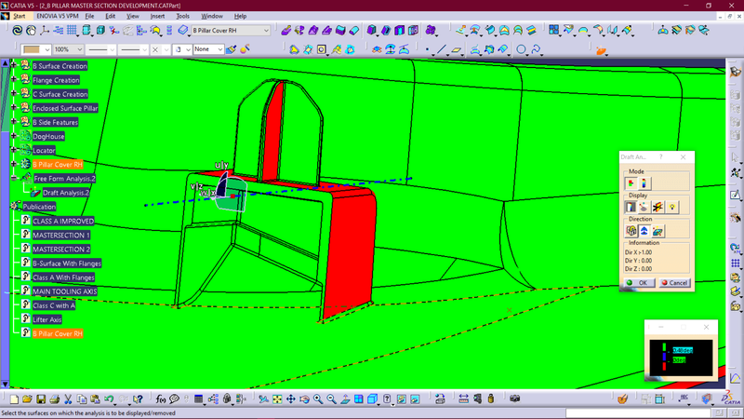Click the 0deg color scale entry
Viewport: 744px width, 419px height.
(x=679, y=360)
